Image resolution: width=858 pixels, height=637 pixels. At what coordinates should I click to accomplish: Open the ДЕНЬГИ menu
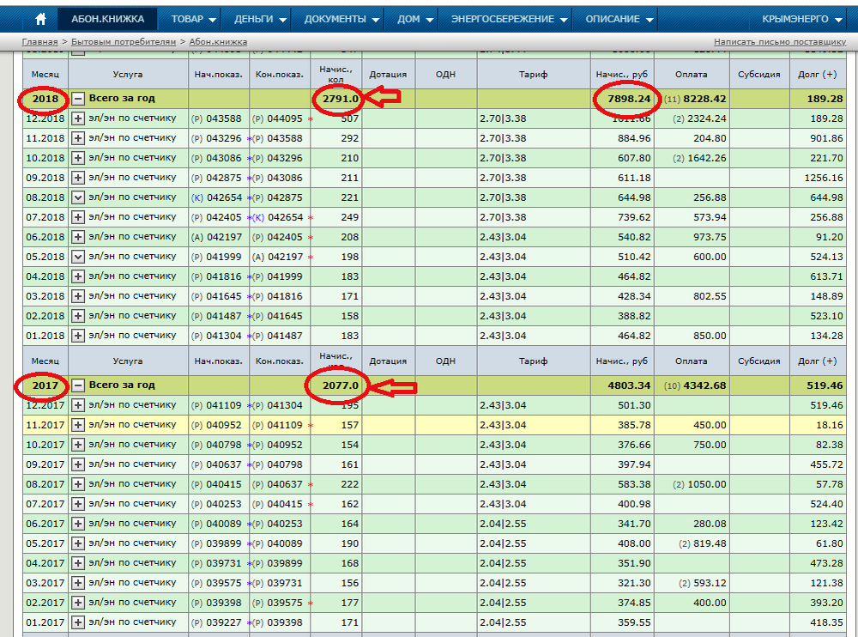[261, 19]
